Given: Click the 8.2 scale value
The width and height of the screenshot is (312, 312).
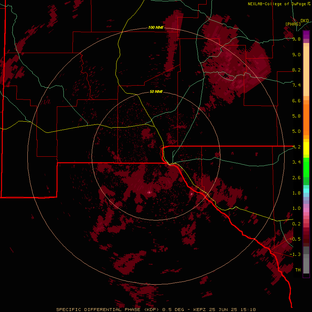Looking at the screenshot, I should (296, 70).
